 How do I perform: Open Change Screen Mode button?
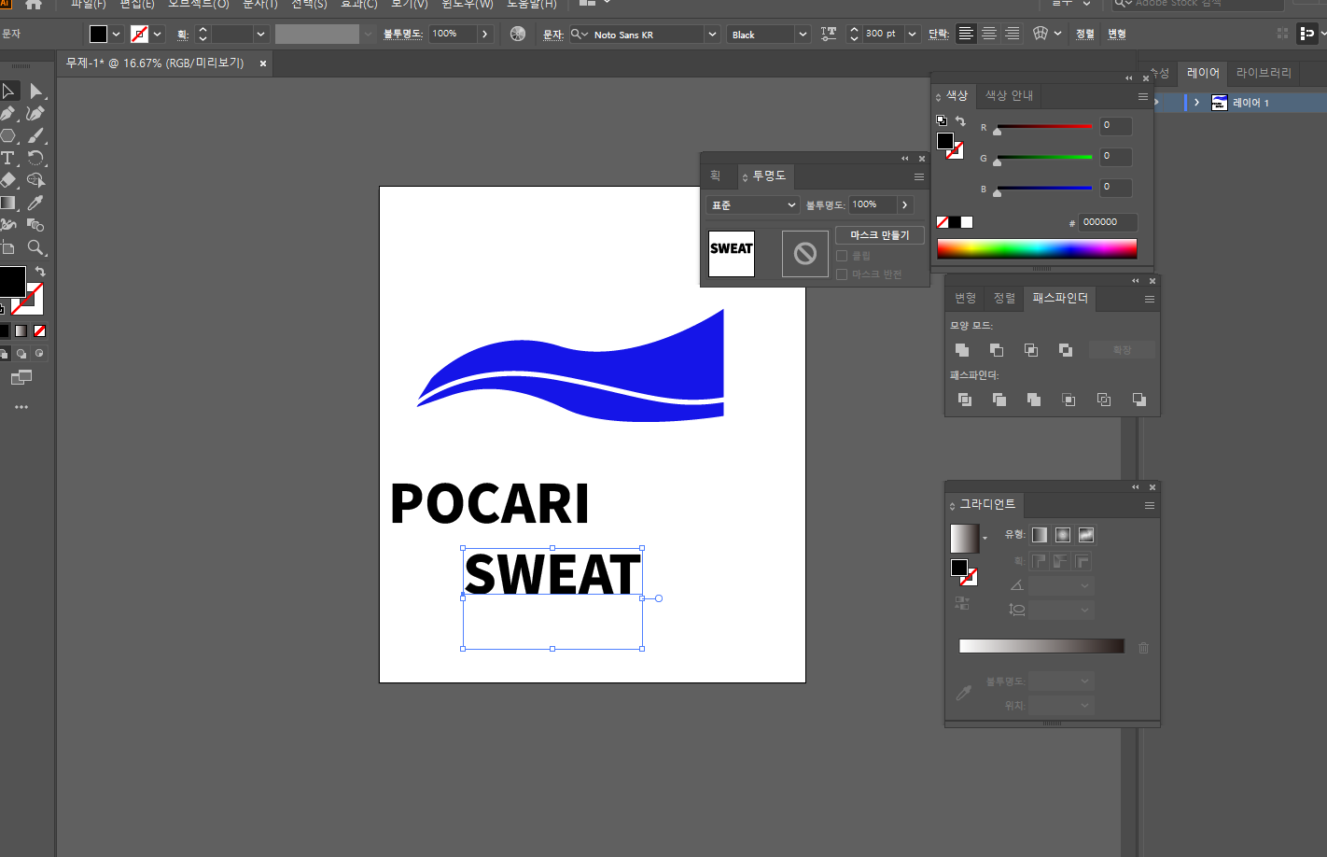(21, 377)
